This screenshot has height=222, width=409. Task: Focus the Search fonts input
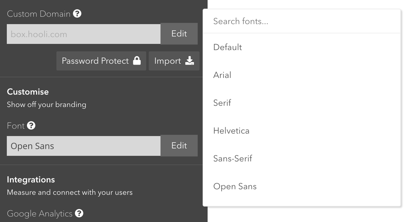click(301, 21)
